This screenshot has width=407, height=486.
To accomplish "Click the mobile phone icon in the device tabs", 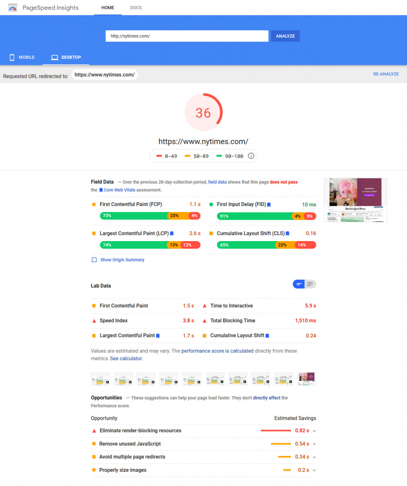I will (12, 57).
